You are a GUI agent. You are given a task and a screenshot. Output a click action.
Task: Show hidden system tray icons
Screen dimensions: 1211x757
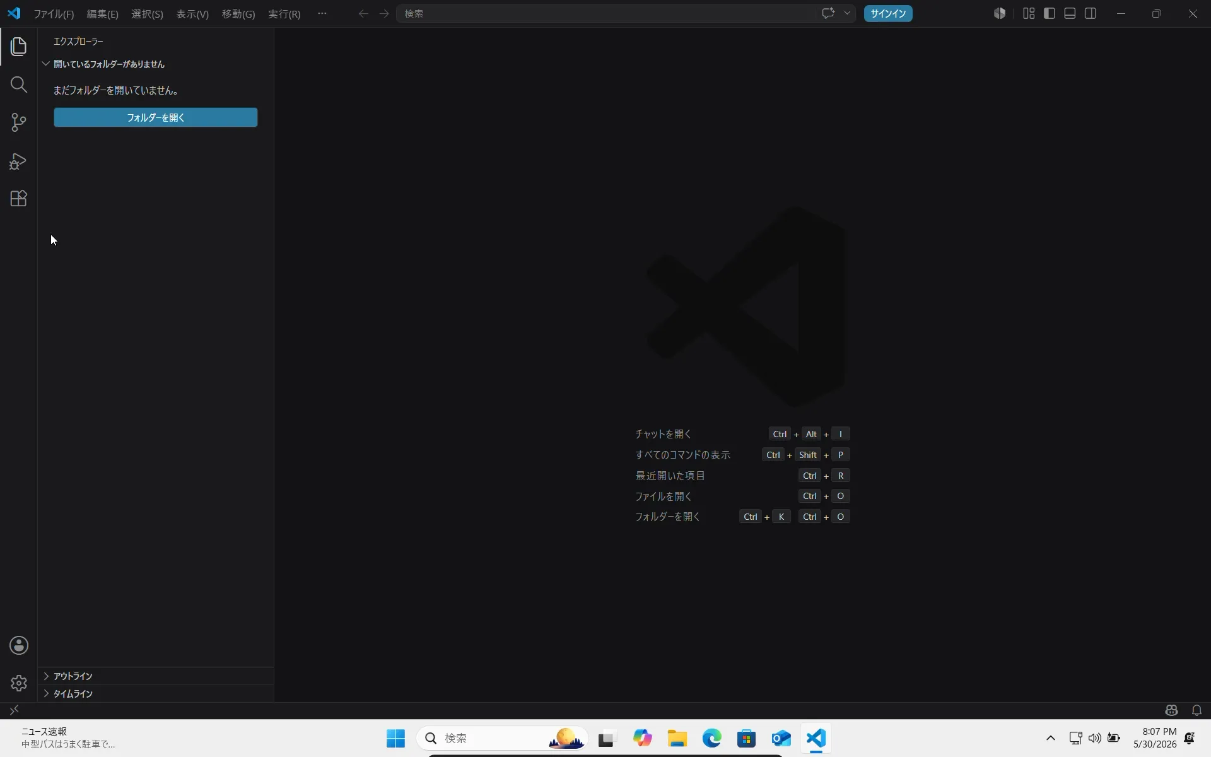[x=1051, y=738]
